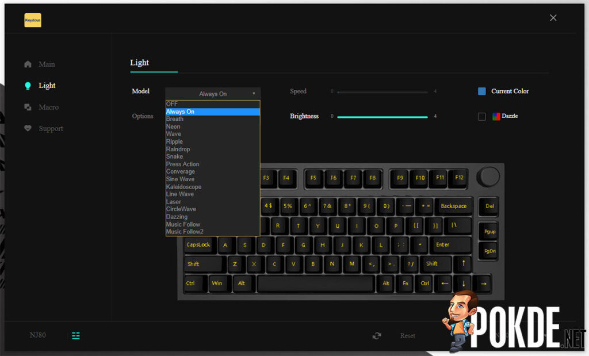Click the Fn key on keyboard preview

tap(406, 284)
